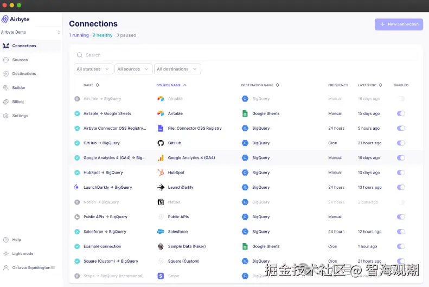429x287 pixels.
Task: Sort by DESTINATION NAME column
Action: (260, 85)
